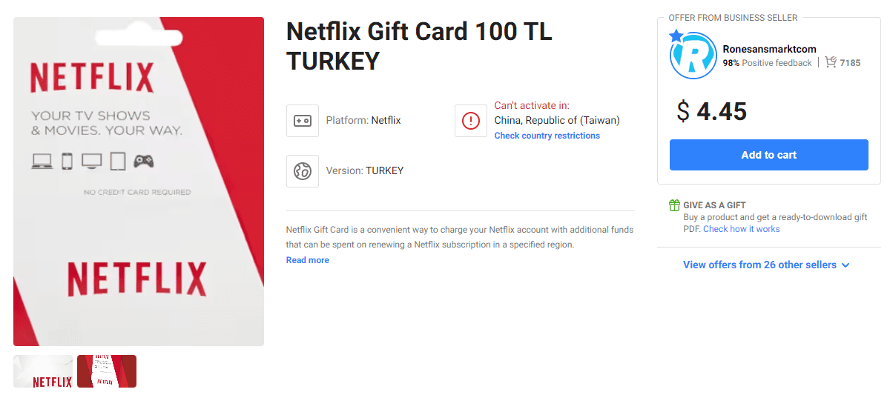Click the globe version icon
The width and height of the screenshot is (890, 395).
(x=303, y=171)
